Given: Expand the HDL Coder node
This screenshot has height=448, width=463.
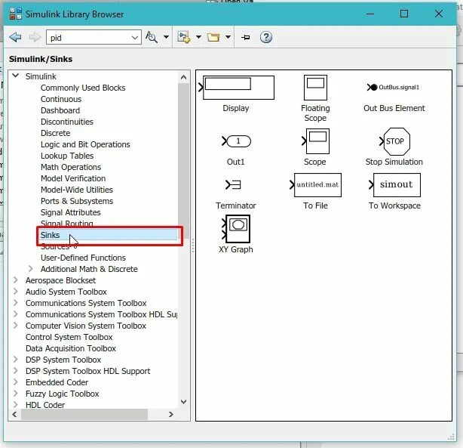Looking at the screenshot, I should pos(16,404).
